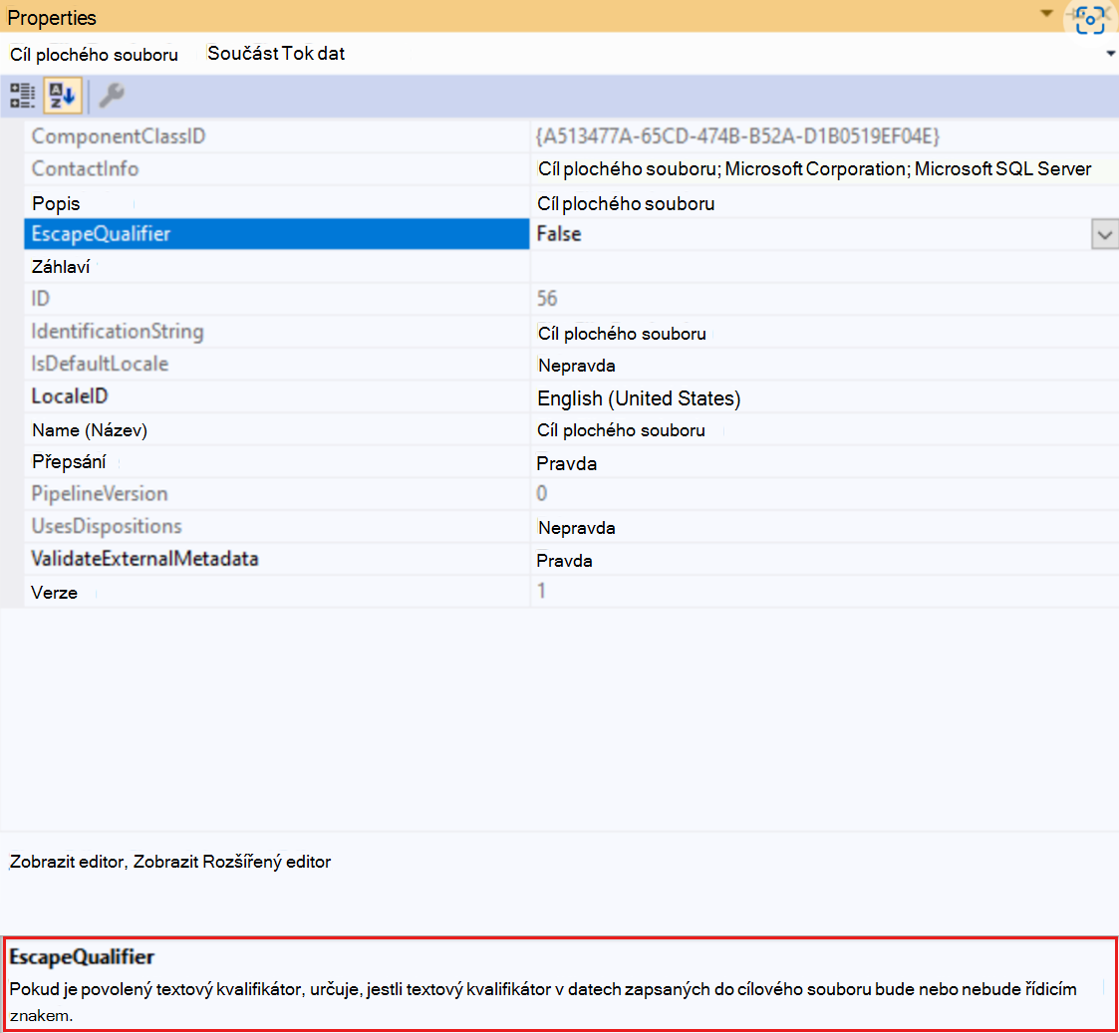Image resolution: width=1119 pixels, height=1033 pixels.
Task: Click the Zobrazit editor link
Action: (x=67, y=862)
